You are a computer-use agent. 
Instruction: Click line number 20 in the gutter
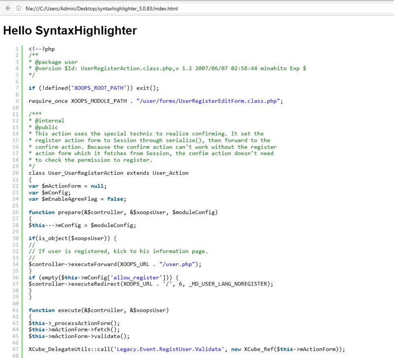pyautogui.click(x=16, y=173)
